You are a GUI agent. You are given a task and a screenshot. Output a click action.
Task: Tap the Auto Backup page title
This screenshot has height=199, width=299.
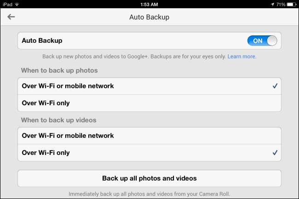pos(149,17)
